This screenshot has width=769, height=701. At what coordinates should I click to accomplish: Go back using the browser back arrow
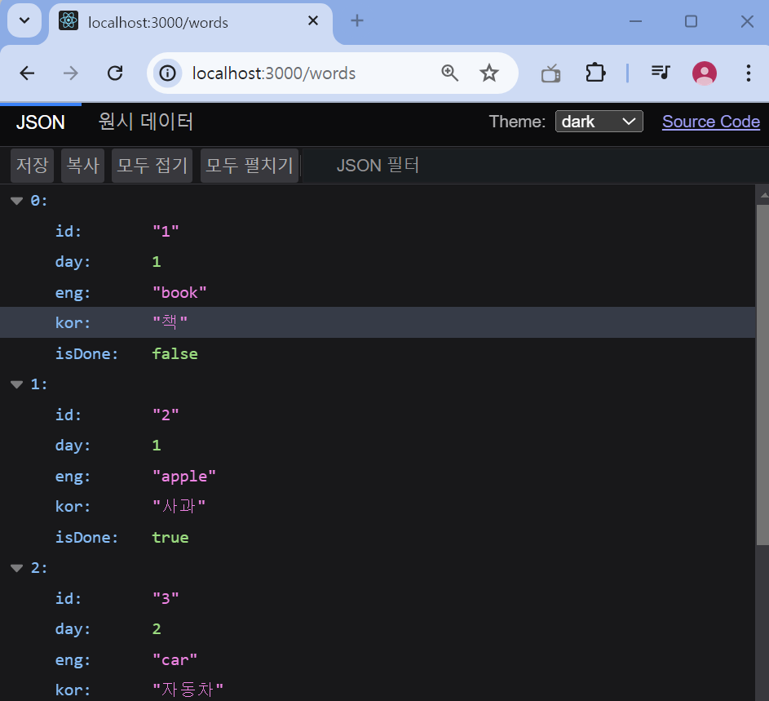pos(28,73)
